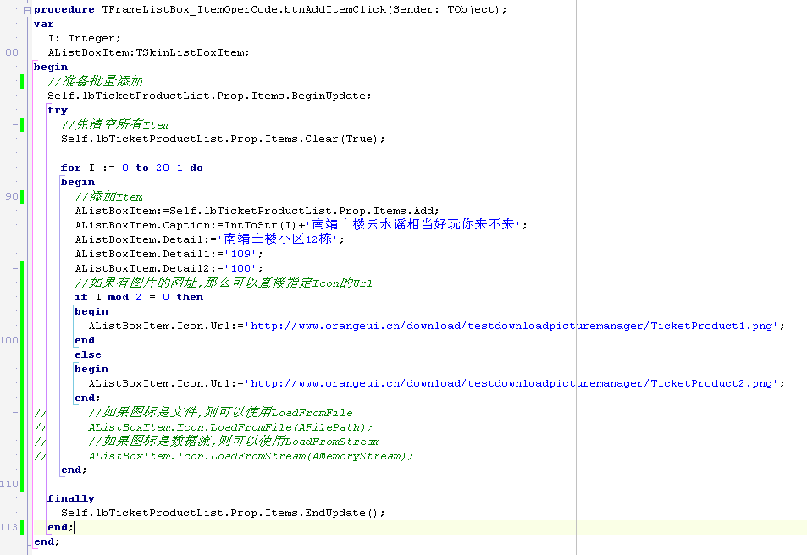Click the commented LoadFromStream(AMemoryStream) line
Screen dimensions: 807x555
pos(251,456)
